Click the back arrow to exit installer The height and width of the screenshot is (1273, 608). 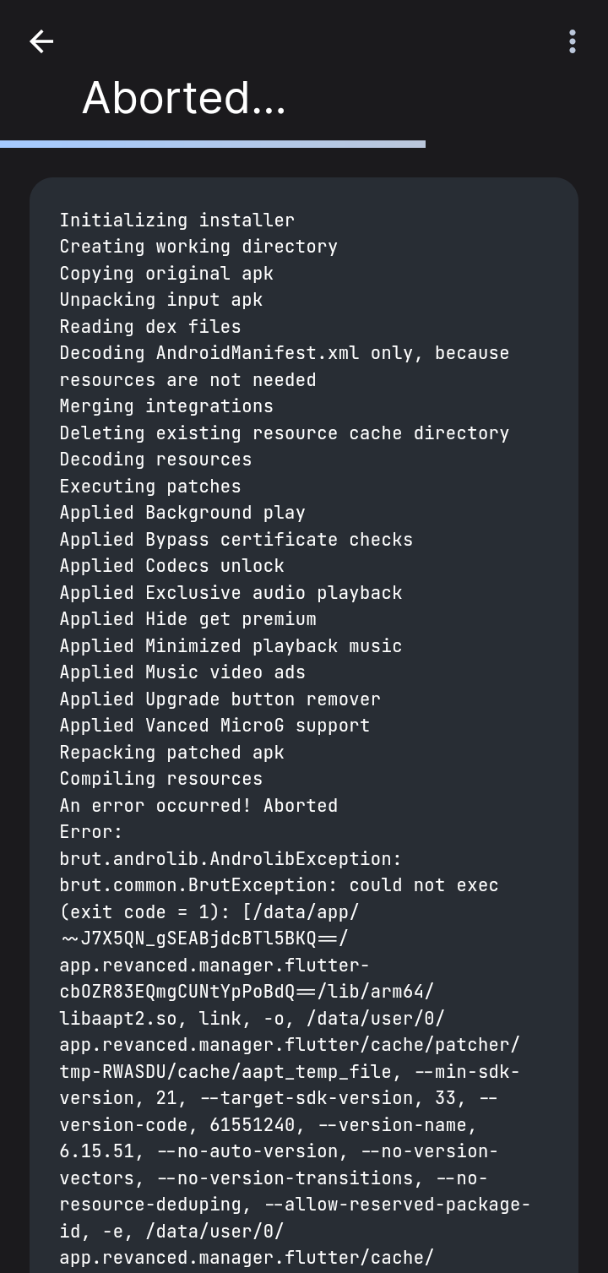(41, 41)
